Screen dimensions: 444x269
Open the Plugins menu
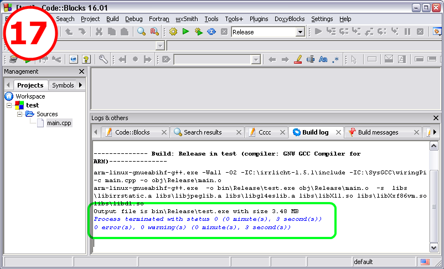(x=259, y=19)
